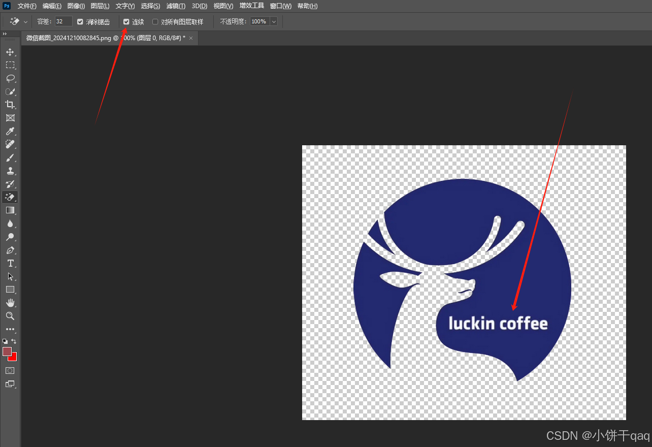652x447 pixels.
Task: Select the Brush tool
Action: pyautogui.click(x=10, y=157)
